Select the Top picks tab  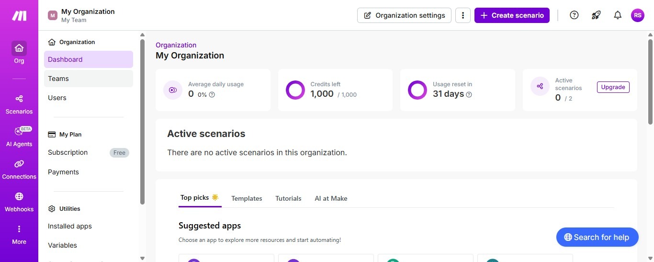(x=200, y=198)
